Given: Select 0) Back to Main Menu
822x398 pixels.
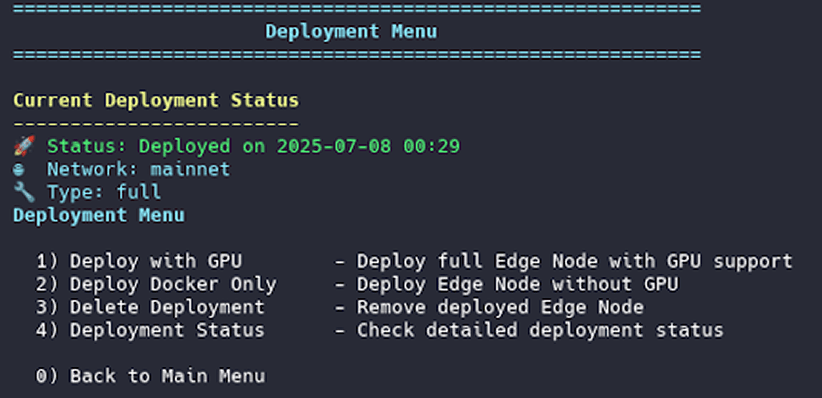Looking at the screenshot, I should [x=150, y=376].
